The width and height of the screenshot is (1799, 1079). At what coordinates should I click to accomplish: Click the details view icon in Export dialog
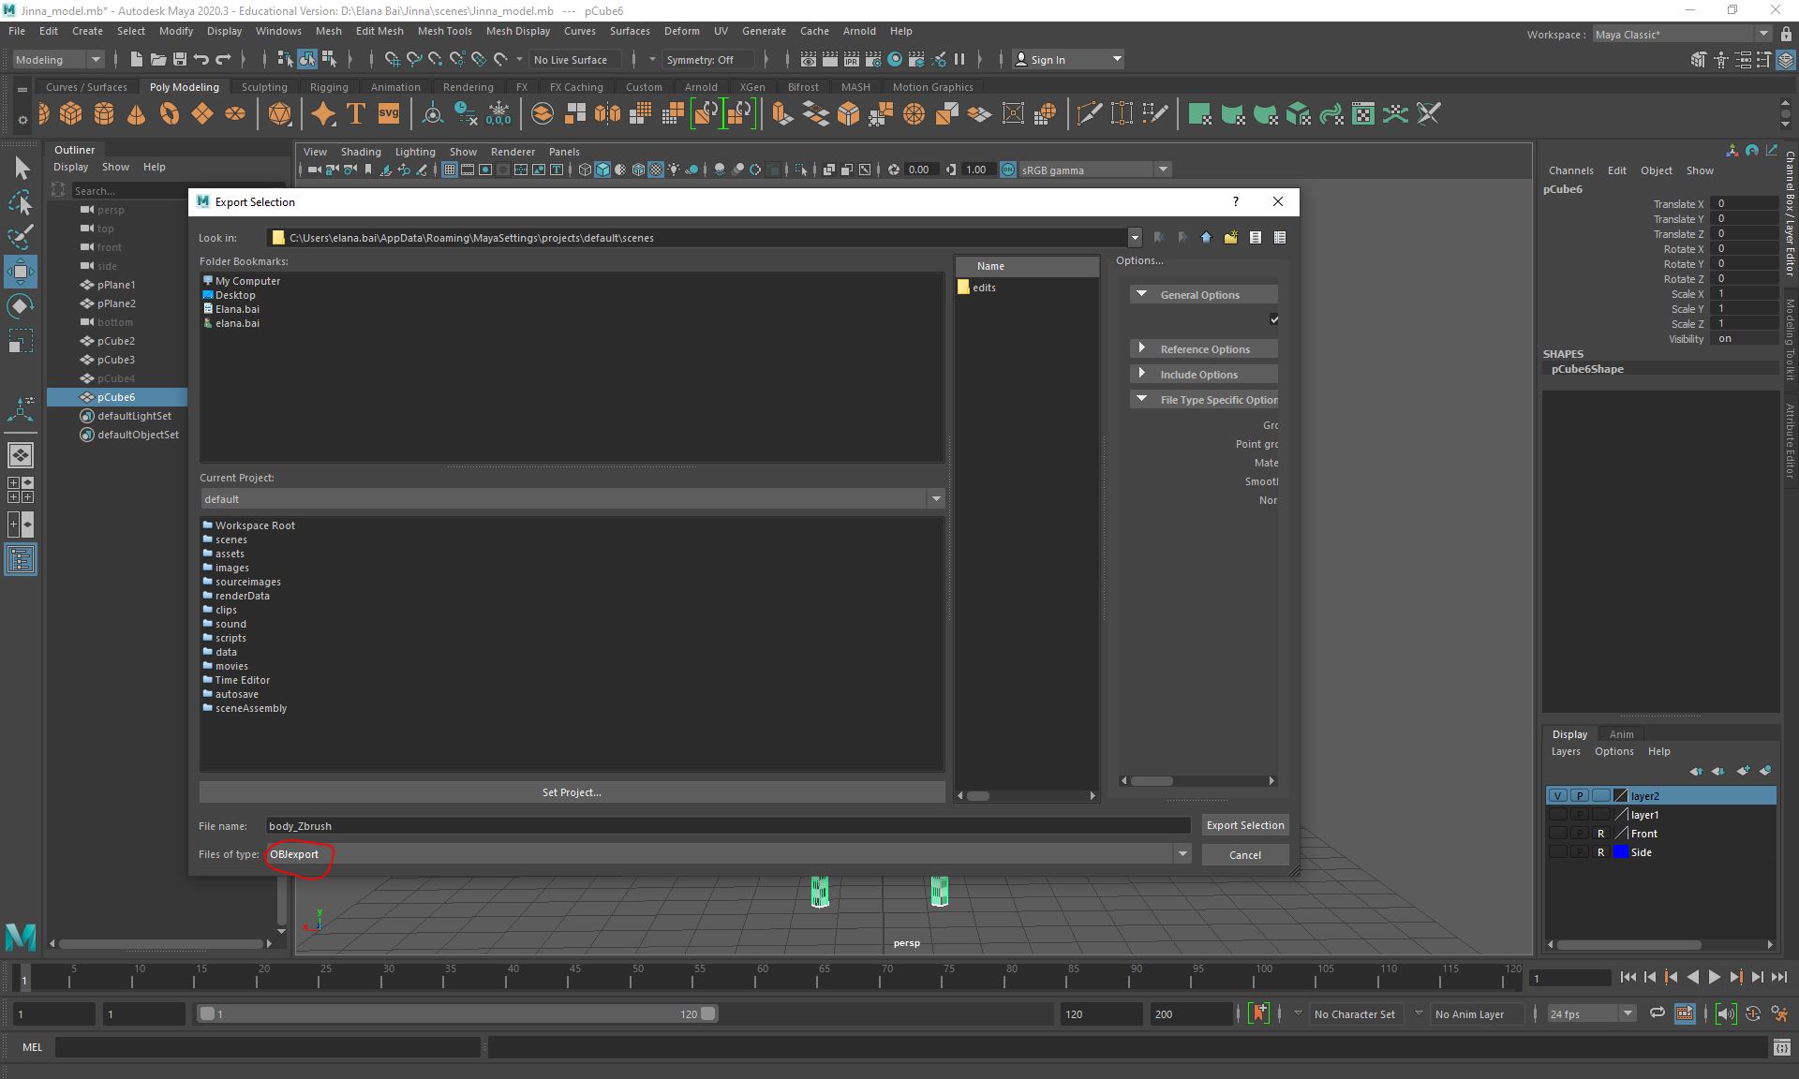click(1280, 238)
